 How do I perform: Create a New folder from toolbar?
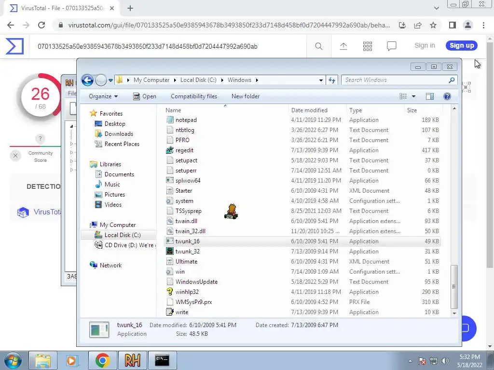coord(246,96)
